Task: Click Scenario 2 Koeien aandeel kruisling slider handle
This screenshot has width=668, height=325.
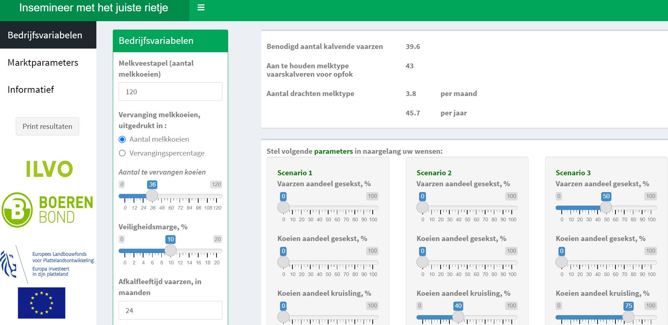Action: pyautogui.click(x=458, y=317)
